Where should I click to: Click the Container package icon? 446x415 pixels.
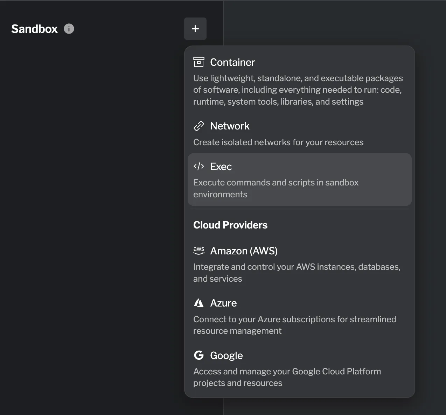tap(199, 62)
